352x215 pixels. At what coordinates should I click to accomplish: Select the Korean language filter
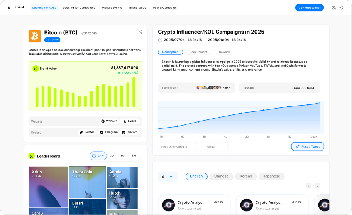tap(246, 176)
